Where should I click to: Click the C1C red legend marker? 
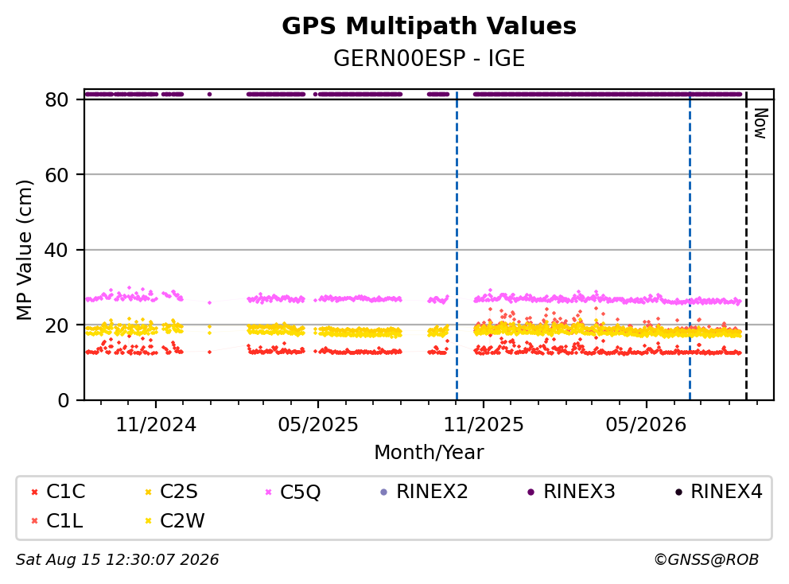[x=35, y=492]
